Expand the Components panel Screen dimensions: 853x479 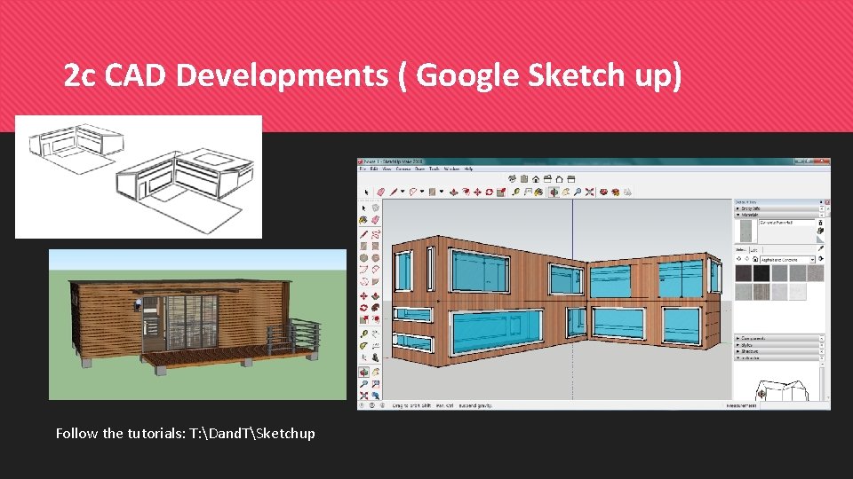(x=778, y=338)
